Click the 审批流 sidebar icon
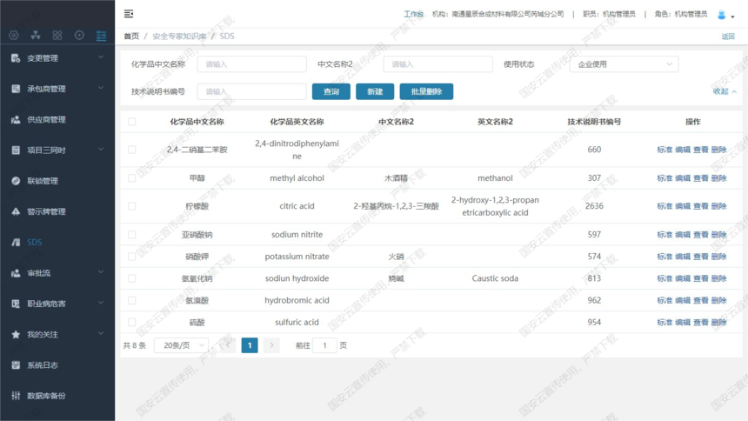 coord(16,273)
